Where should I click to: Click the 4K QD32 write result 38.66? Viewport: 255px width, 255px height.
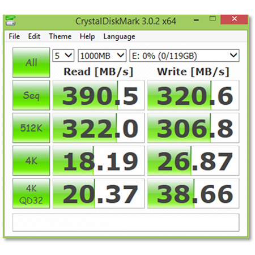[193, 193]
